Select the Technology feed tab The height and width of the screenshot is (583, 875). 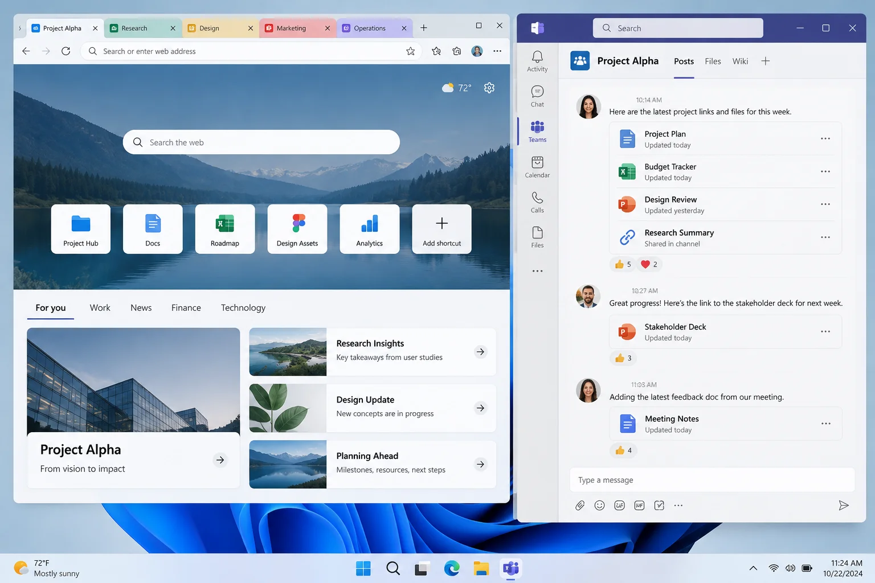pyautogui.click(x=243, y=308)
